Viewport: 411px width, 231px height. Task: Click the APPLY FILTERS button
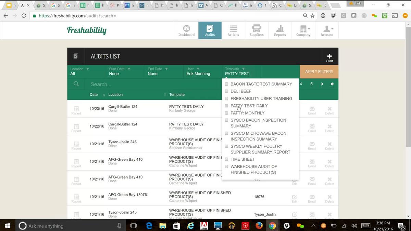(x=319, y=72)
